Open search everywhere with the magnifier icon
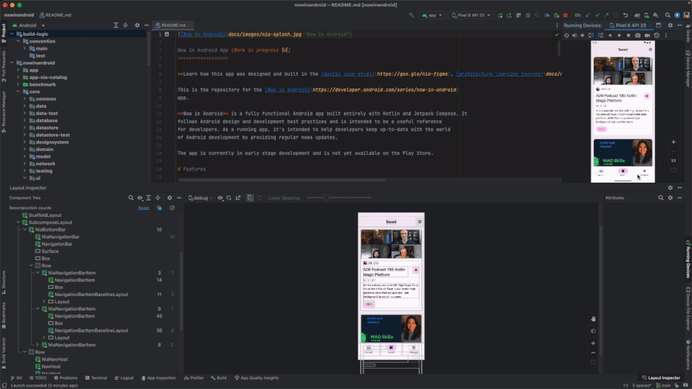The image size is (692, 389). 668,14
